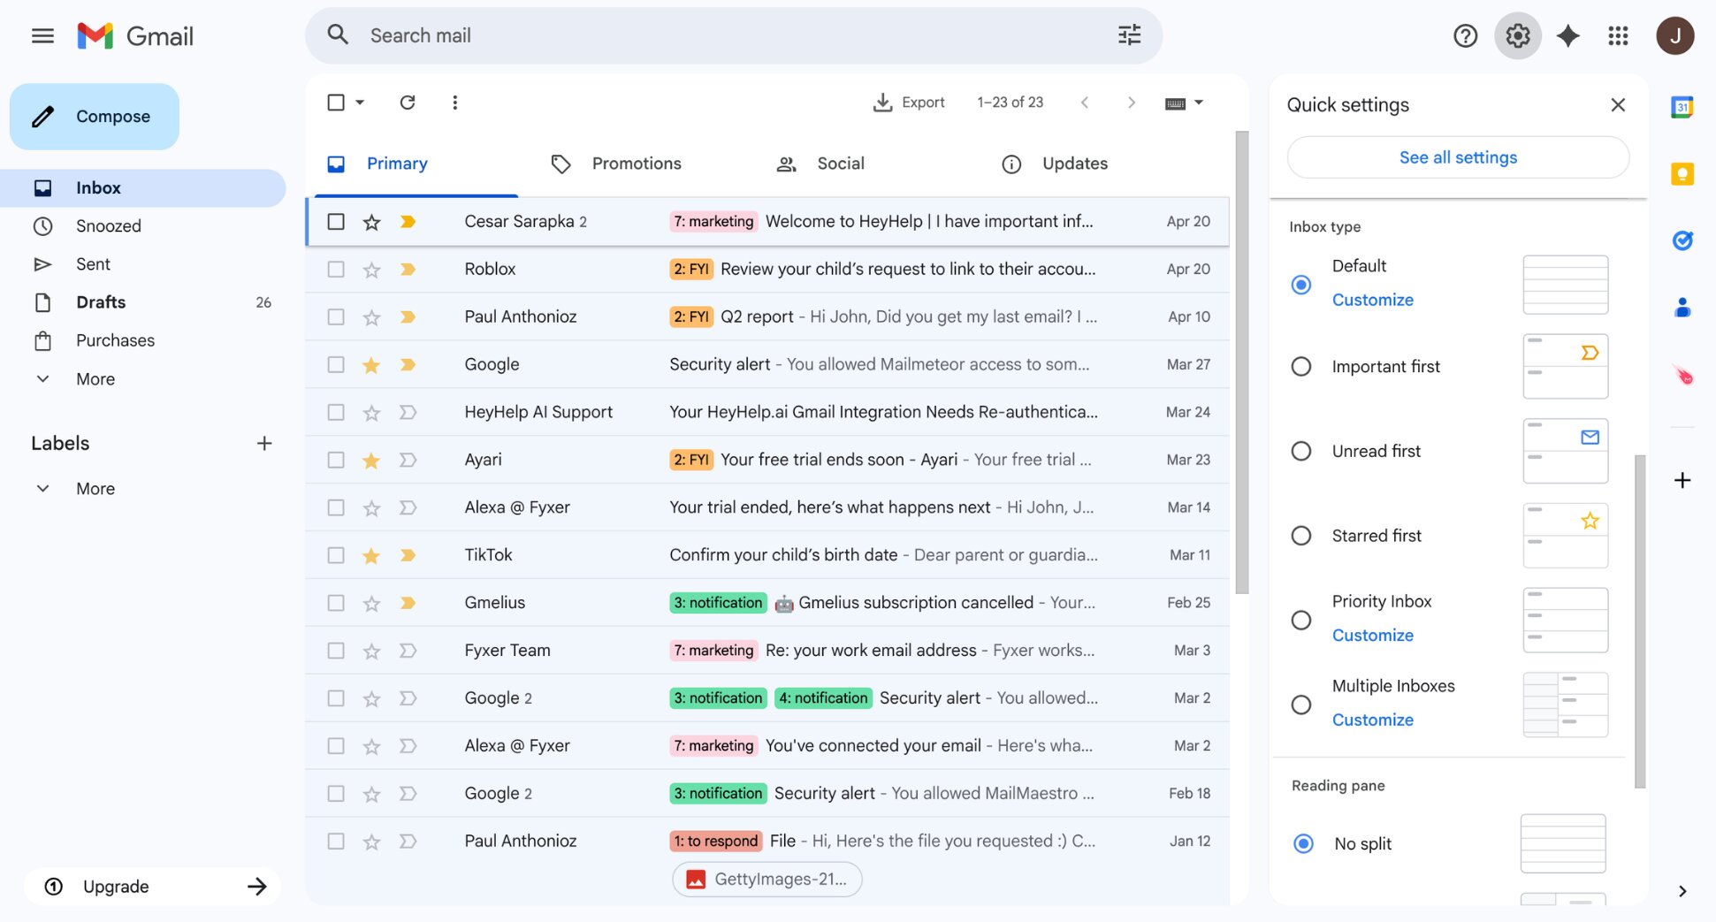Customize the Priority Inbox

click(1372, 636)
